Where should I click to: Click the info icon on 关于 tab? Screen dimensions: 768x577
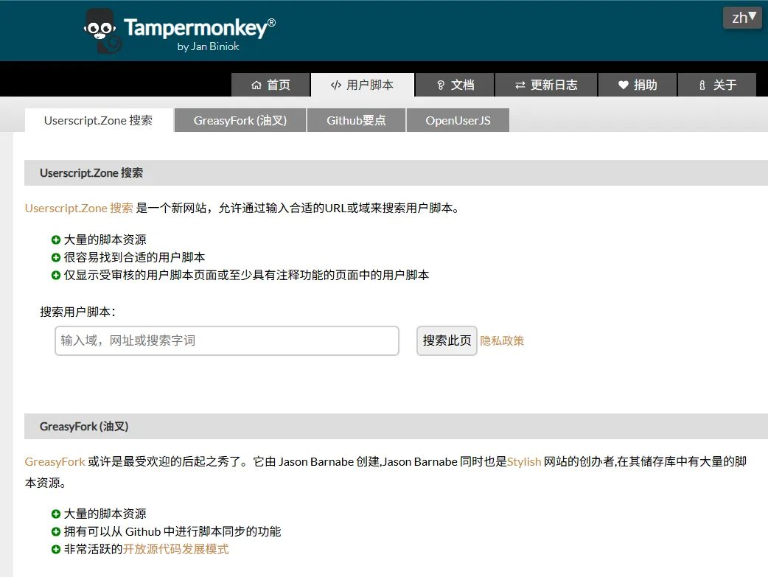point(702,85)
